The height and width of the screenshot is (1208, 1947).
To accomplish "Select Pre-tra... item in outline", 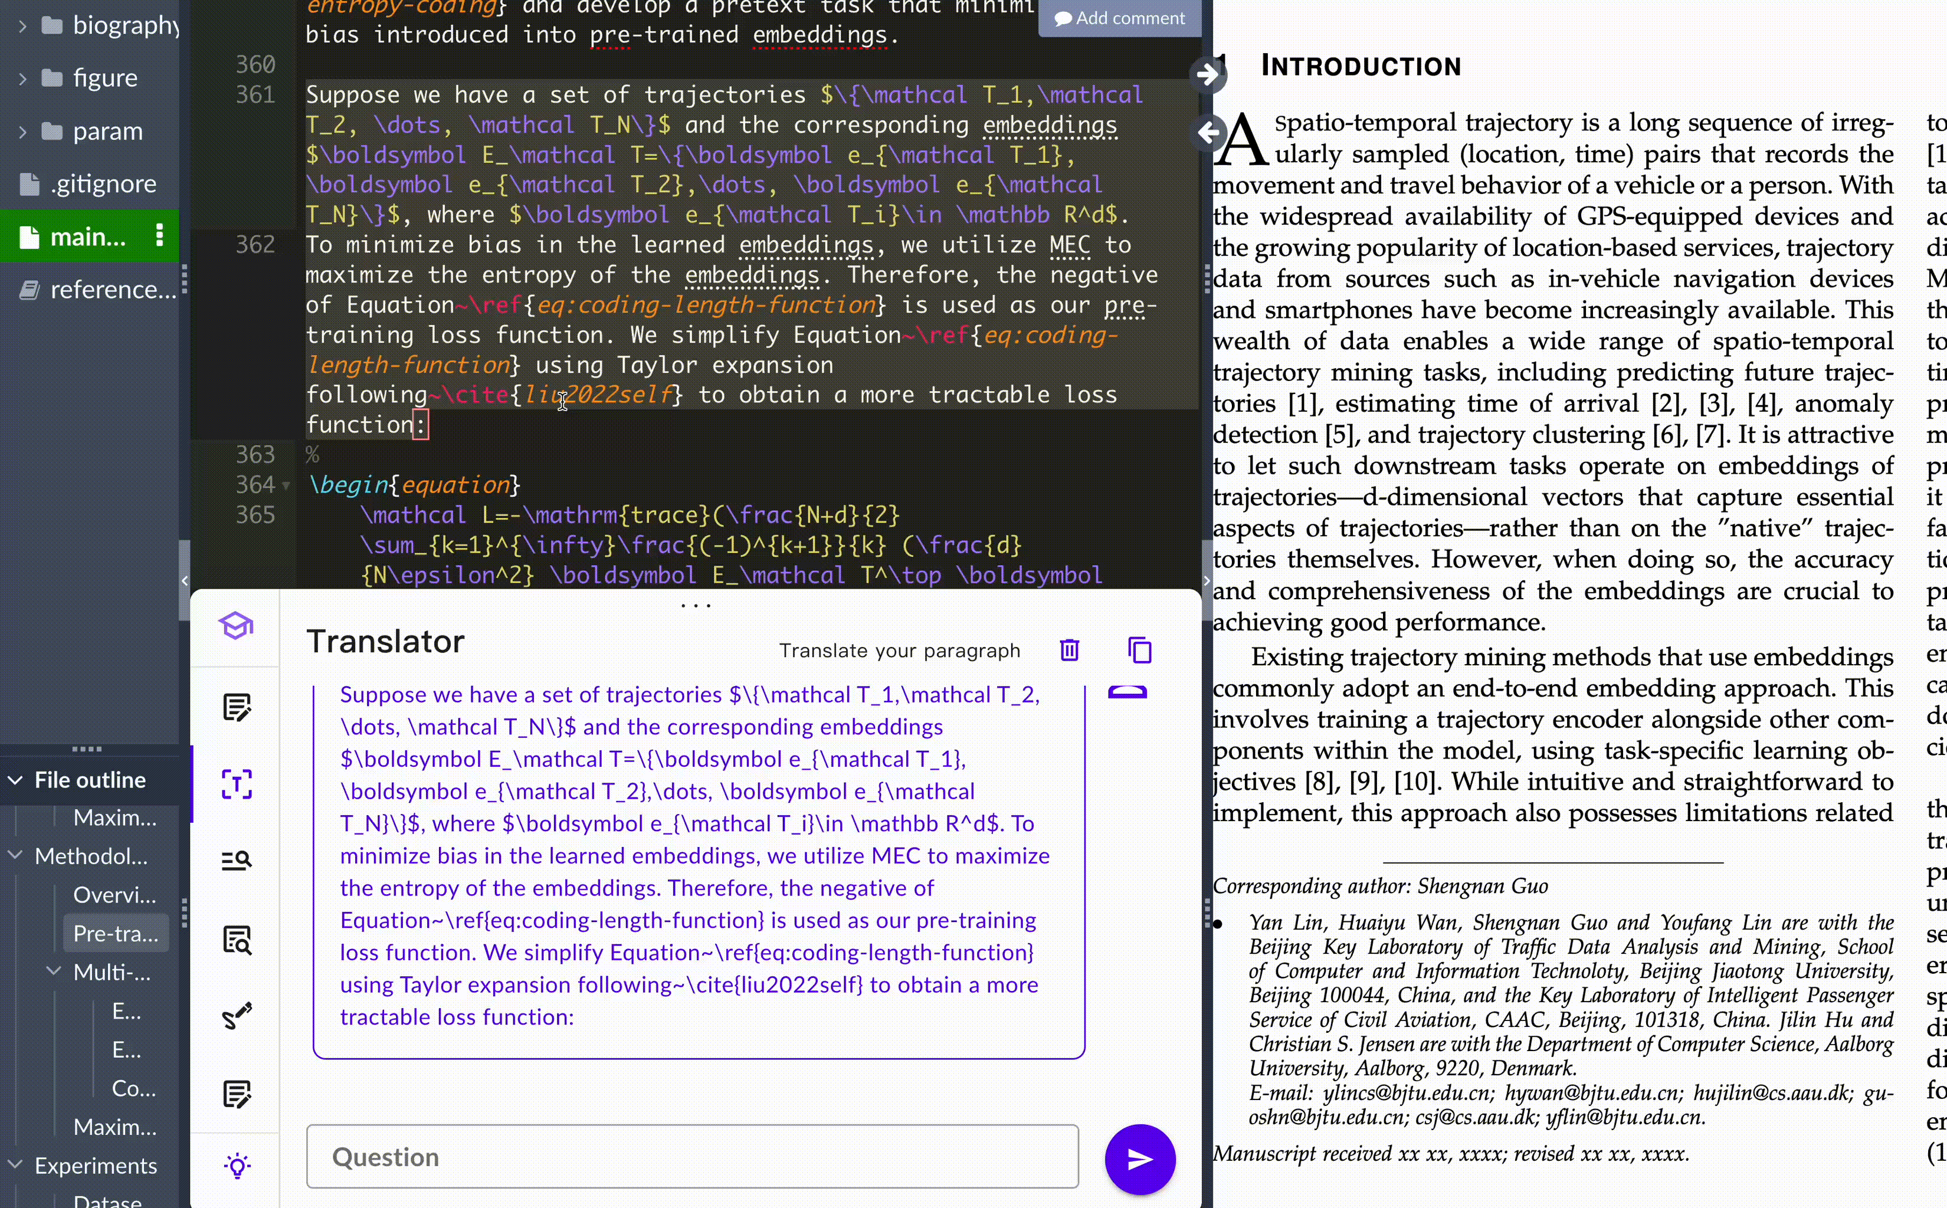I will point(116,933).
